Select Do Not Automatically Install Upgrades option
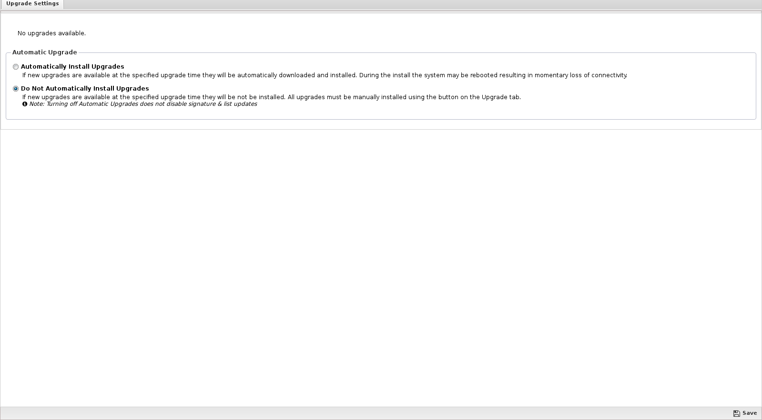Screen dimensions: 762x420 tap(16, 89)
